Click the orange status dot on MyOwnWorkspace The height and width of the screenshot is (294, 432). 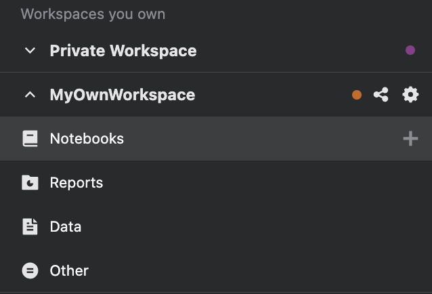click(357, 95)
